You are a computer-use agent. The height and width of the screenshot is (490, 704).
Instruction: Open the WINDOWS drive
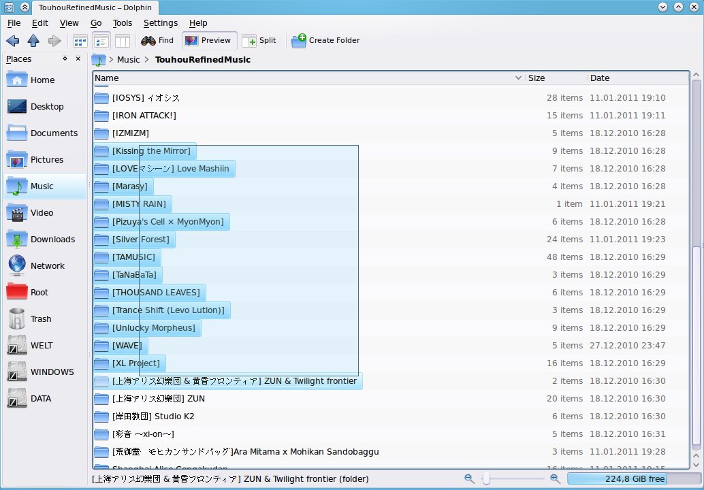45,372
